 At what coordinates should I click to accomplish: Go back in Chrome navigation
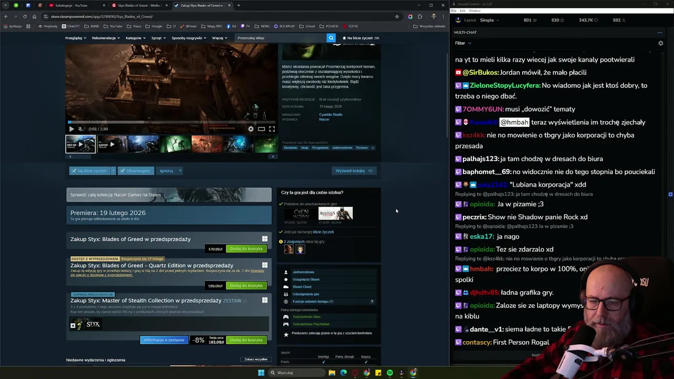tap(6, 16)
